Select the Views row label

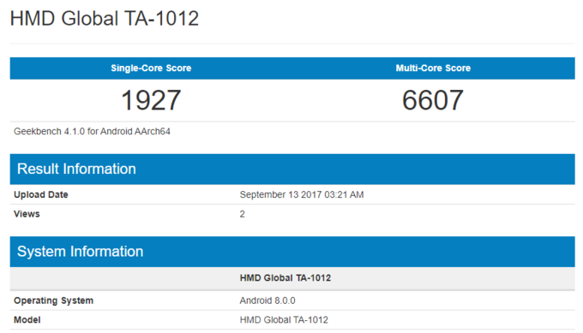pos(27,214)
